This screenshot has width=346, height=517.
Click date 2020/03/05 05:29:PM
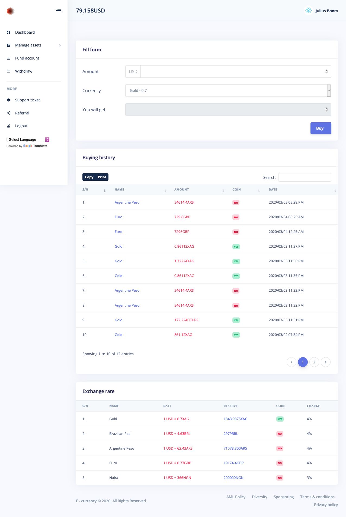pos(286,203)
